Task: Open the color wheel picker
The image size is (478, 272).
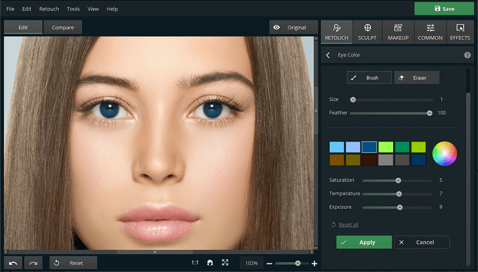Action: click(x=444, y=153)
